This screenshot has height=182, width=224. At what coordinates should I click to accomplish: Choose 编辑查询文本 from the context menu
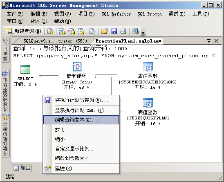[81, 120]
